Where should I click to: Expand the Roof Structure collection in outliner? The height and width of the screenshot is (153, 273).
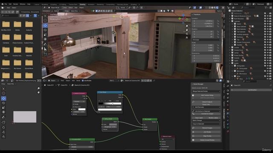pos(230,19)
